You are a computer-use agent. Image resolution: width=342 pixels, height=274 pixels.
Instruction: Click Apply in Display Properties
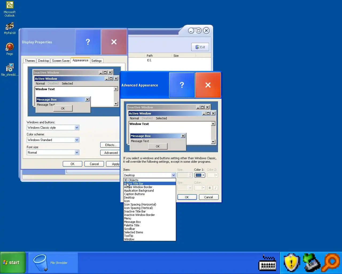coord(113,164)
